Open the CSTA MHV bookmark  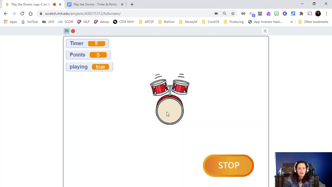(124, 22)
